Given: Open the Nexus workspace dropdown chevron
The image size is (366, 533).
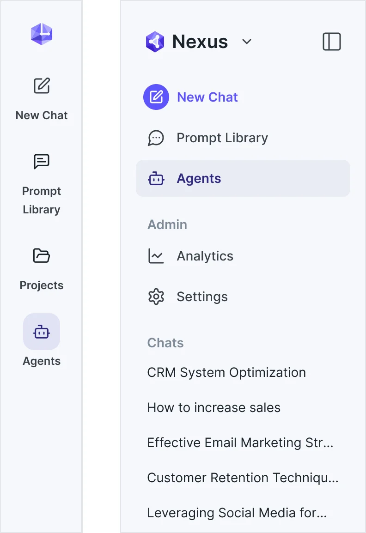Looking at the screenshot, I should 247,42.
